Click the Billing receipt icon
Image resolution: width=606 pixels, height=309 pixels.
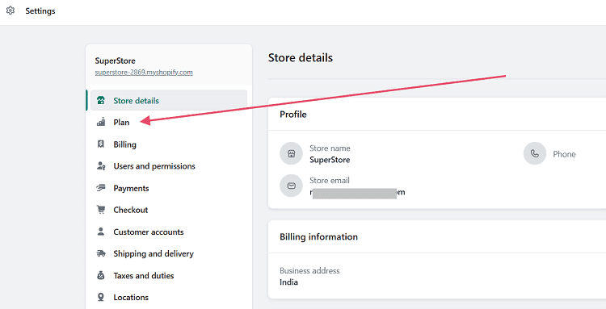(x=101, y=144)
